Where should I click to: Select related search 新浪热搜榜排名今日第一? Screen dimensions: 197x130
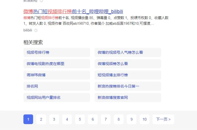click(x=128, y=86)
